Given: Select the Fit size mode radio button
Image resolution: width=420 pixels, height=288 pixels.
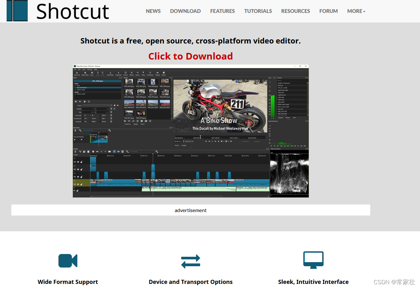Looking at the screenshot, I should 83,115.
